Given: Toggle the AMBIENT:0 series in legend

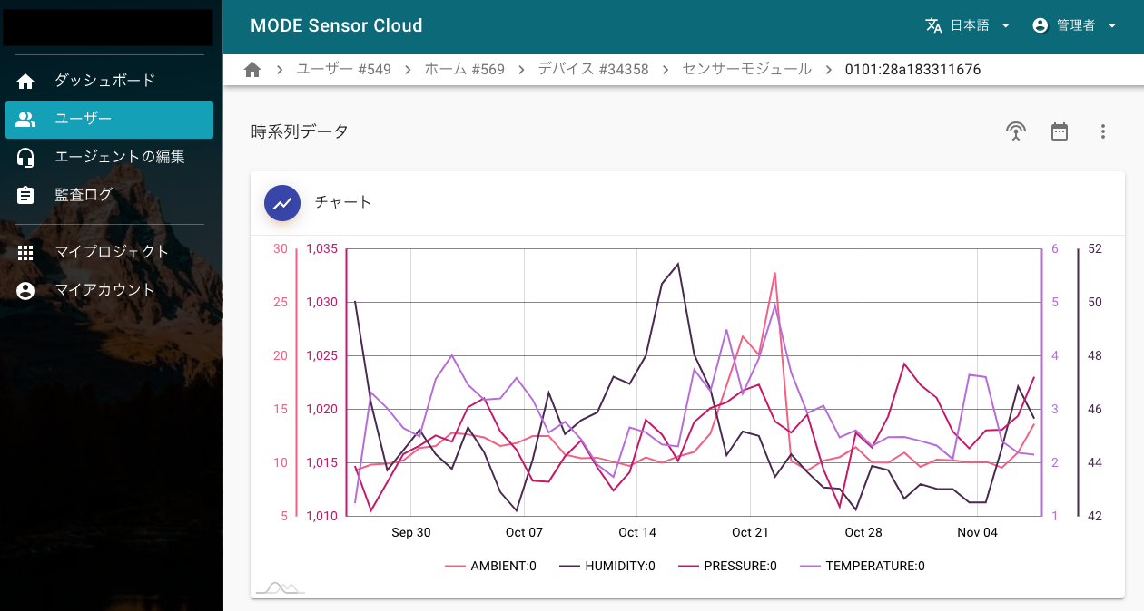Looking at the screenshot, I should point(491,567).
